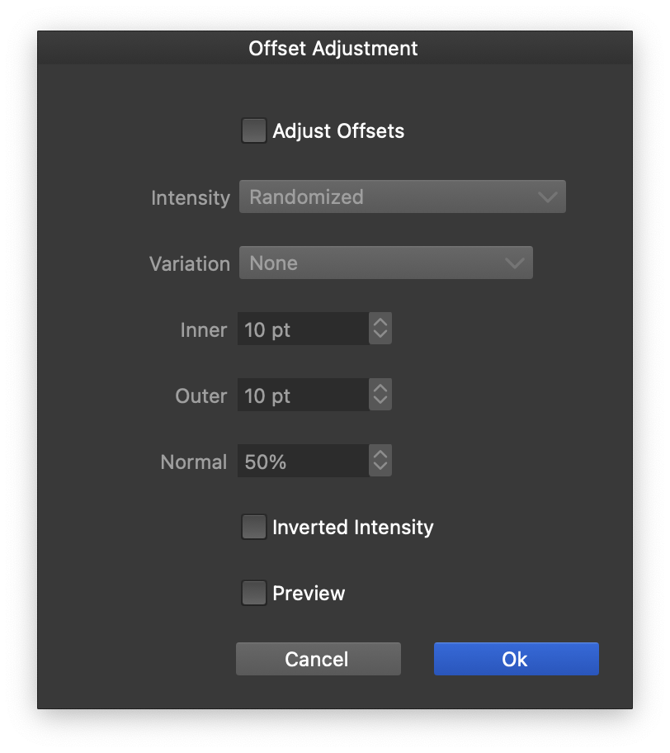
Task: Select the Normal percentage field
Action: (302, 462)
